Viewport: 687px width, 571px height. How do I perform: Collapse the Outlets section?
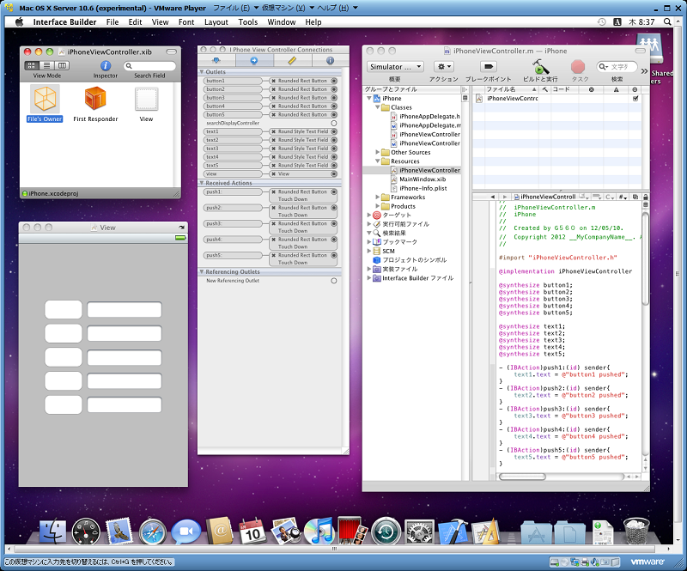coord(202,72)
